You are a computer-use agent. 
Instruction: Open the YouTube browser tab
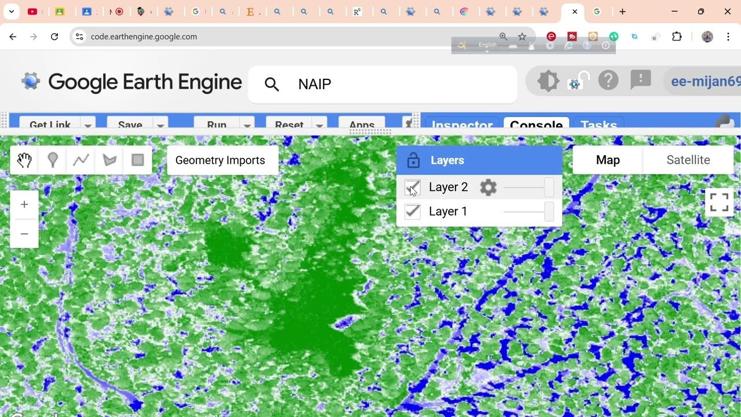click(x=32, y=12)
